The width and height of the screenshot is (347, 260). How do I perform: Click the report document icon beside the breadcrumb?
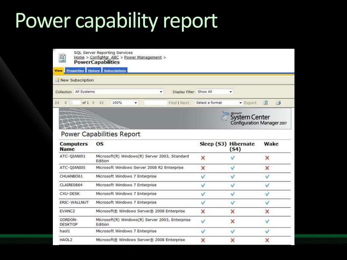click(x=62, y=58)
